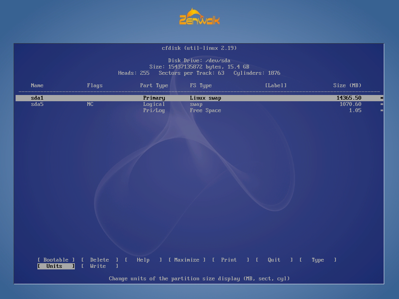Click the Flags column header
This screenshot has width=399, height=299.
95,86
